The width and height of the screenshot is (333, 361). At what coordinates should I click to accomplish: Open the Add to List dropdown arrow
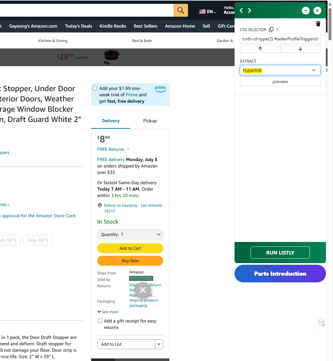coord(159,344)
